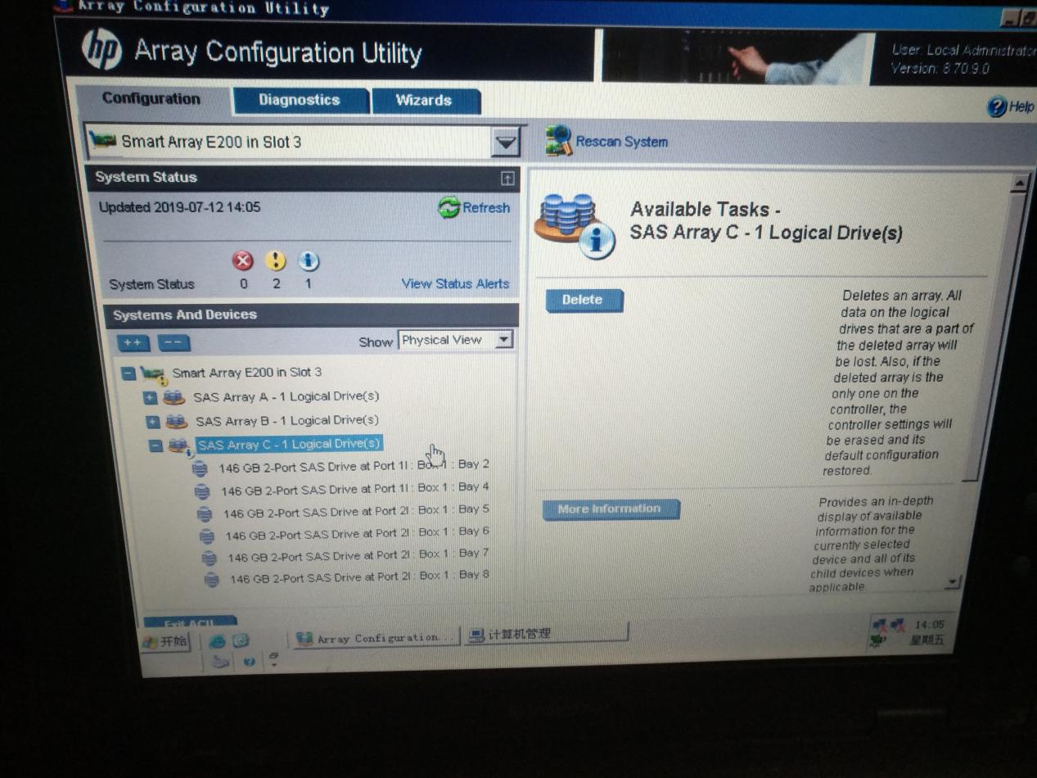Click the drive icon for Bay 8

tap(212, 579)
